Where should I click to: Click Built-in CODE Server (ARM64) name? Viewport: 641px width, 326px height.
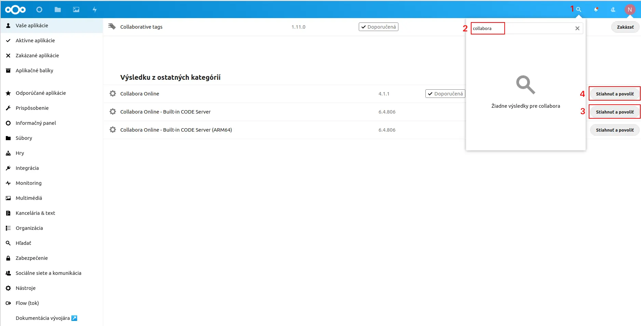coord(176,130)
